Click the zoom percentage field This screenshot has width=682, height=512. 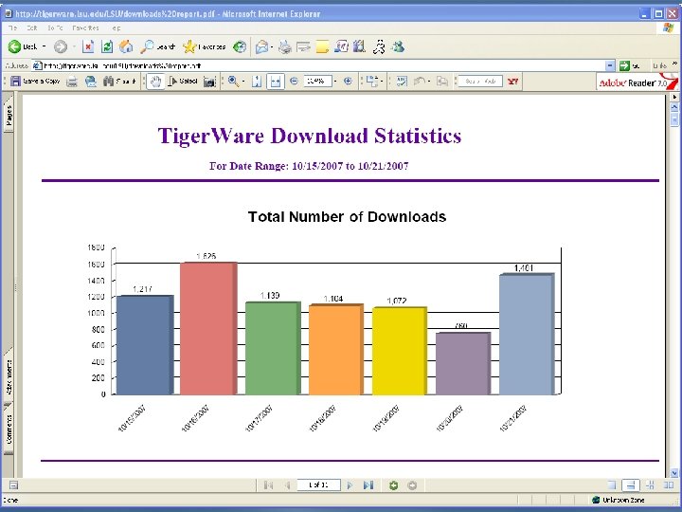point(317,81)
